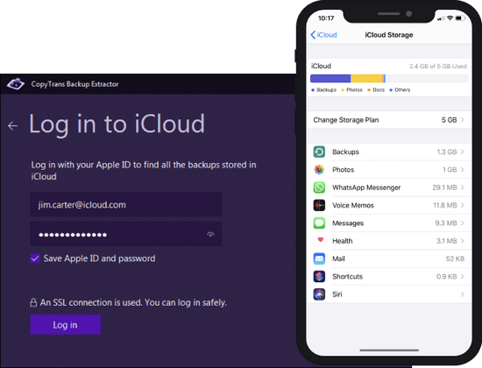The image size is (482, 368).
Task: Tap the Backups legend label
Action: (326, 89)
